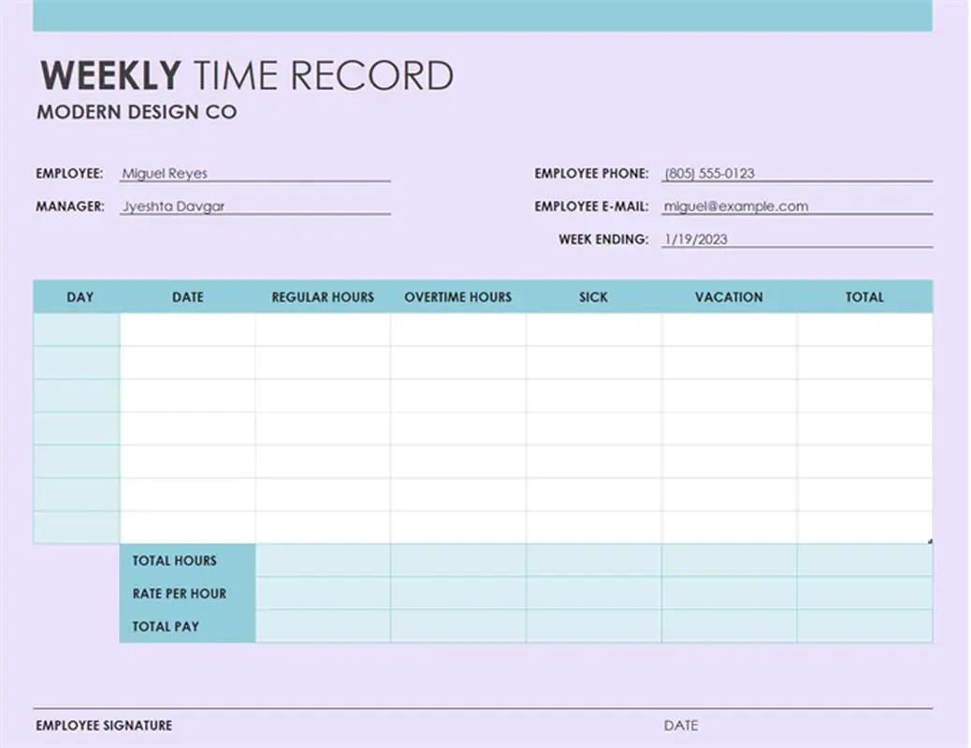Select the DATE signature line at bottom
Viewport: 971px width, 748px height.
click(x=682, y=725)
